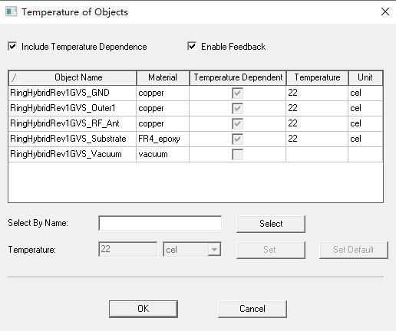This screenshot has width=396, height=331.
Task: Select the RingHybridRev1GVS_RF_Ant row
Action: point(196,123)
